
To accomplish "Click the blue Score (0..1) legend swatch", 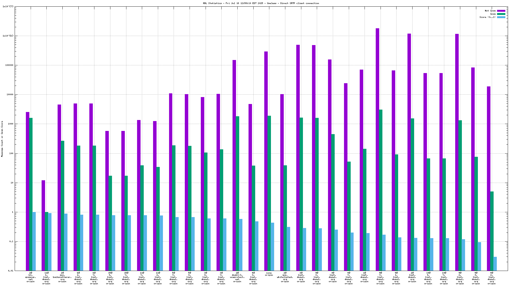I will 501,17.
